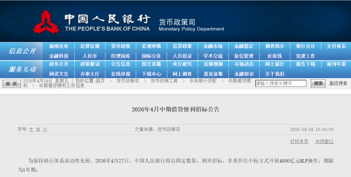Go to 银行会计 section
Screen dimensions: 351x177
pos(305,46)
